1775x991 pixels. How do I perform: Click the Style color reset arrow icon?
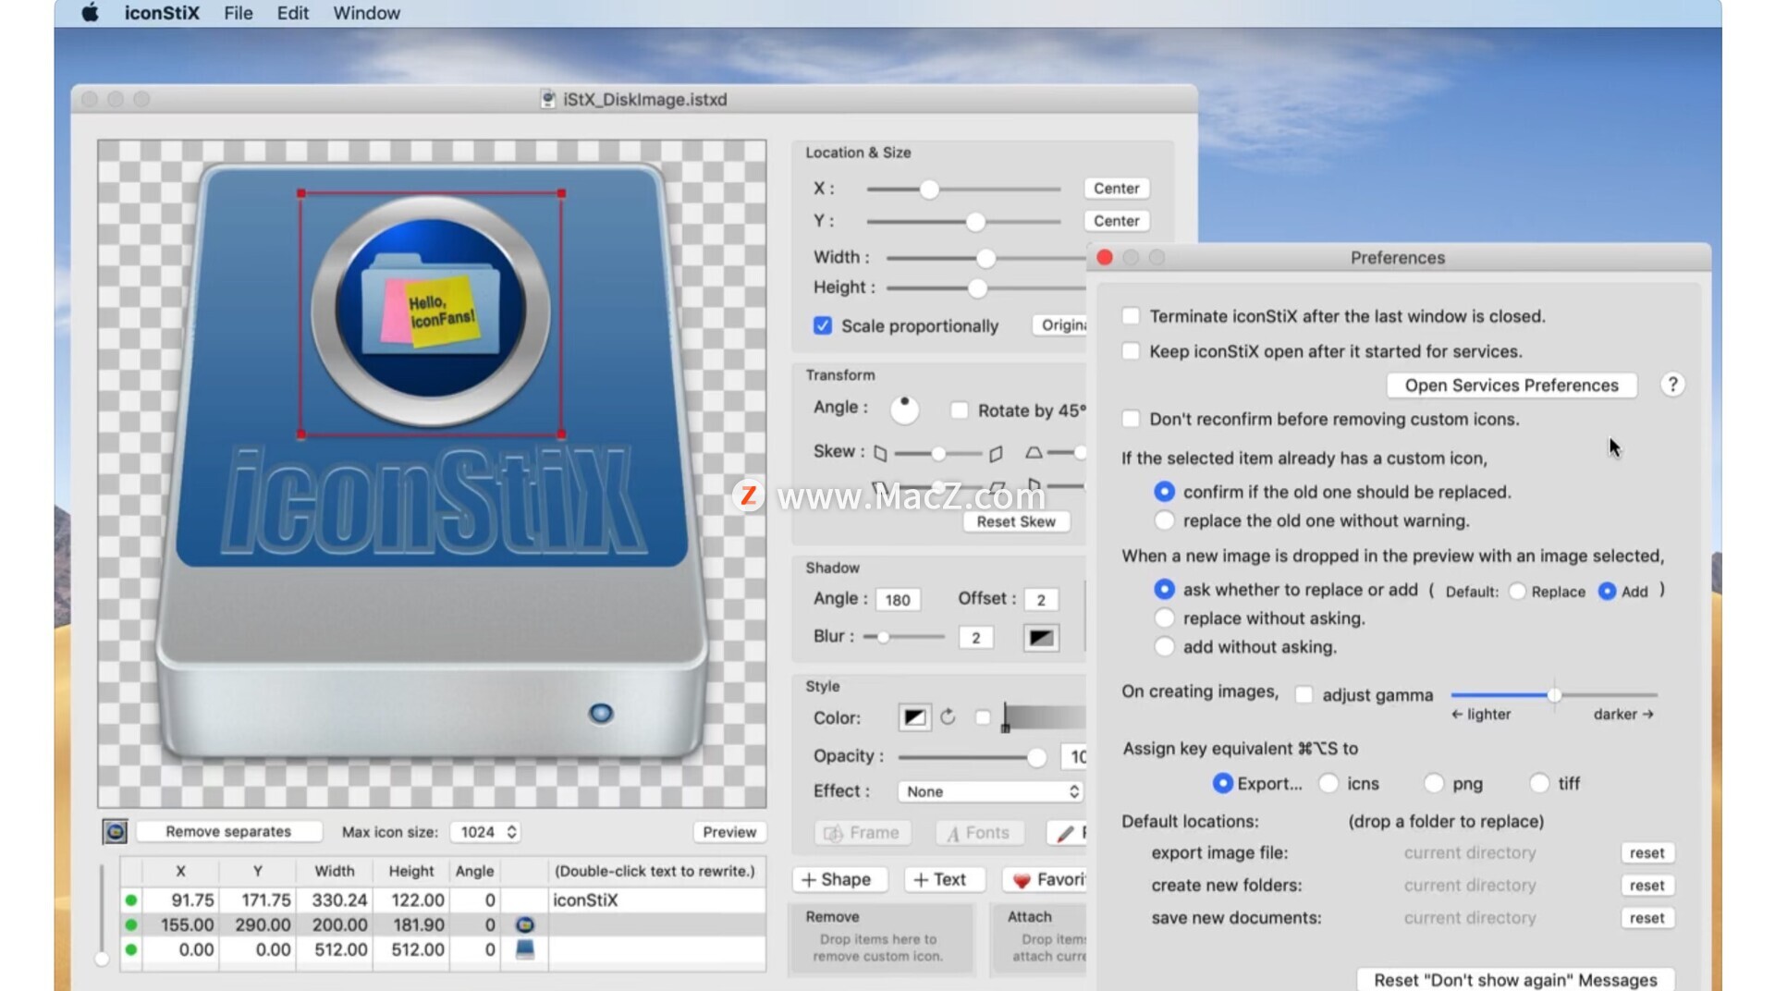(948, 716)
